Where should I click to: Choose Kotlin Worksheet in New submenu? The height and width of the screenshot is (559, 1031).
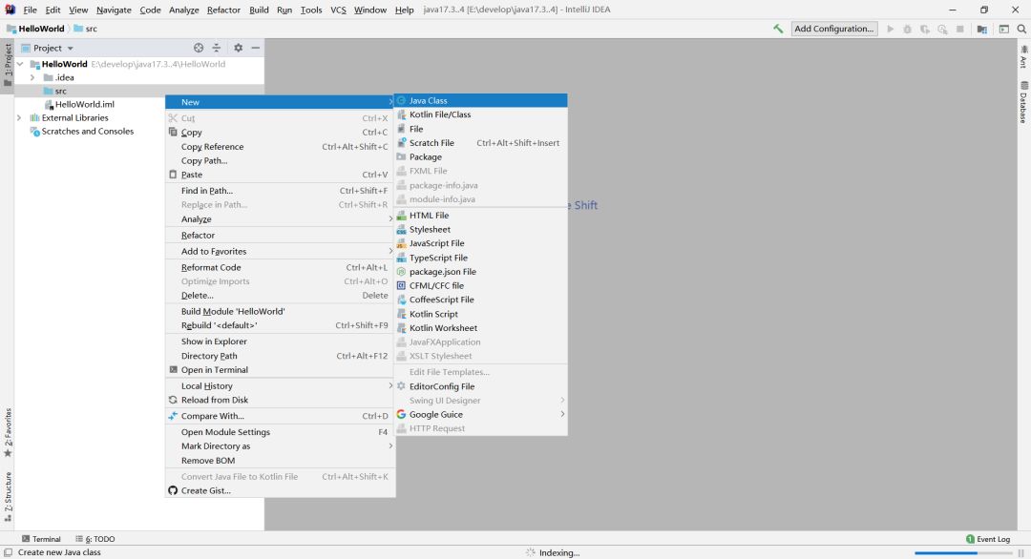pos(480,328)
